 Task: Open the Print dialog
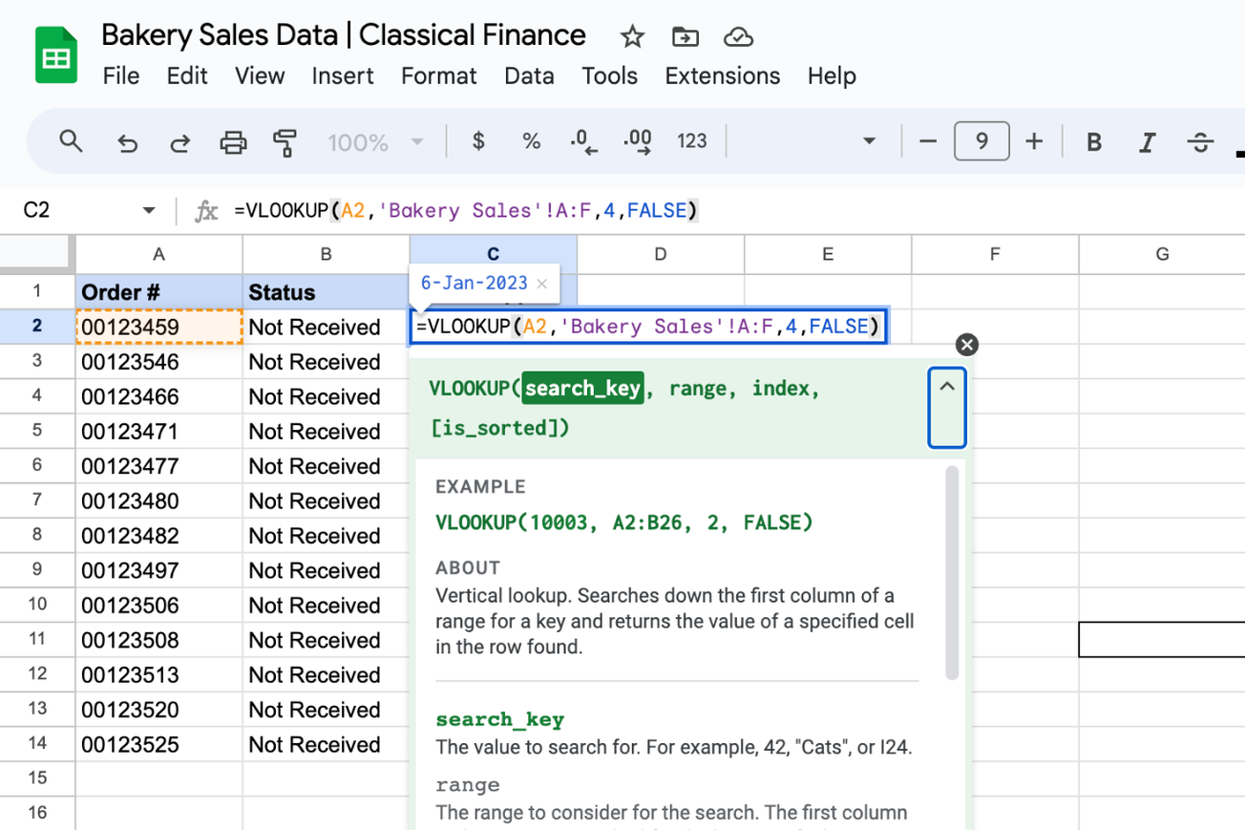(x=234, y=140)
